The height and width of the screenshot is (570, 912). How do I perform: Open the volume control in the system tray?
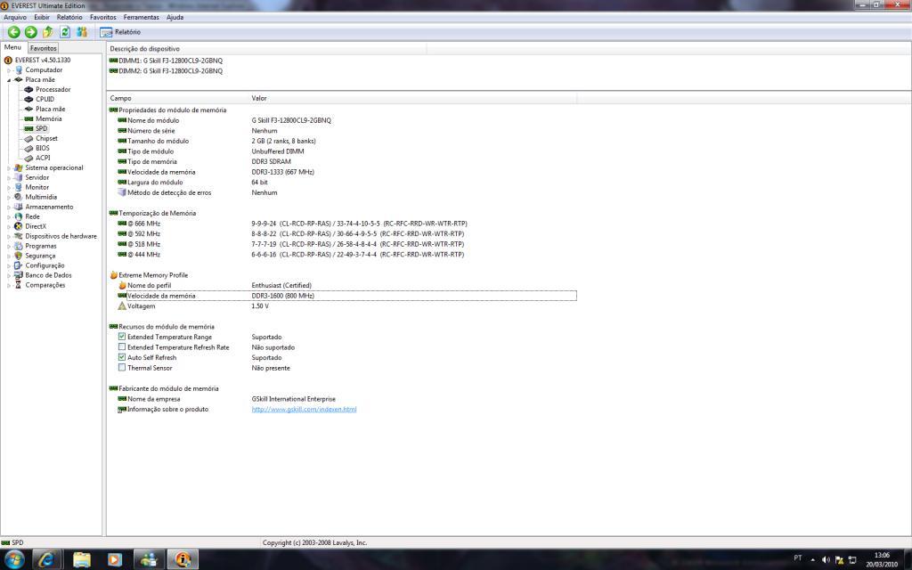pyautogui.click(x=826, y=560)
